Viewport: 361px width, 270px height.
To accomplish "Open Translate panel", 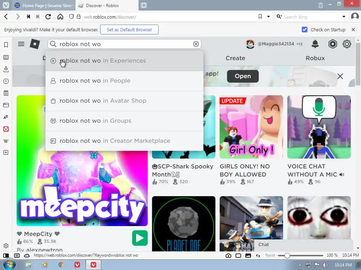I will tap(6, 117).
